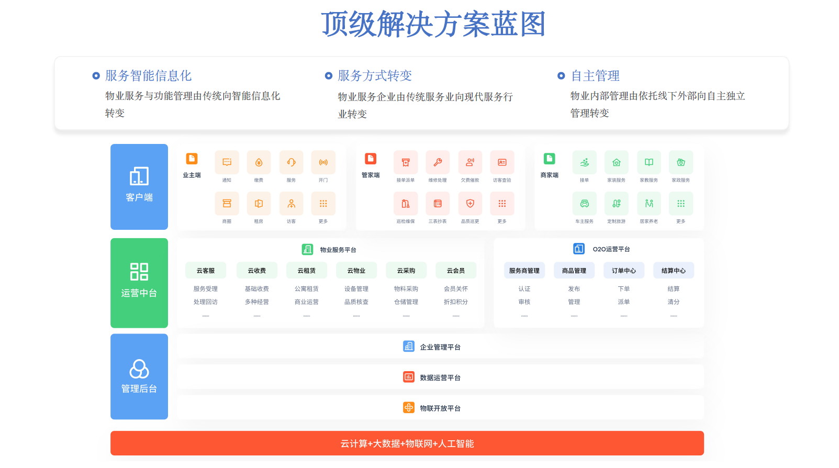Click the 访客查验 ID card icon
This screenshot has height=468, width=839.
(x=502, y=162)
